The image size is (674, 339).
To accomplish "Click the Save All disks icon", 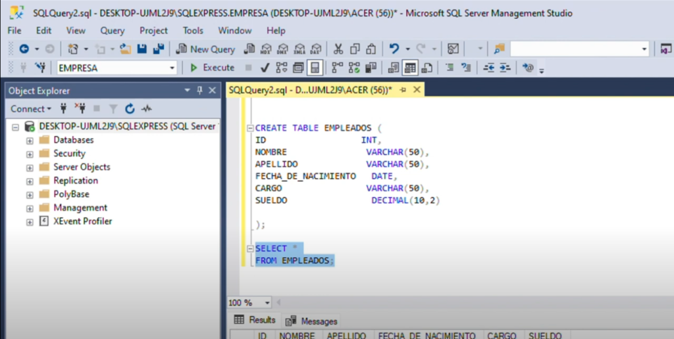I will coord(158,49).
